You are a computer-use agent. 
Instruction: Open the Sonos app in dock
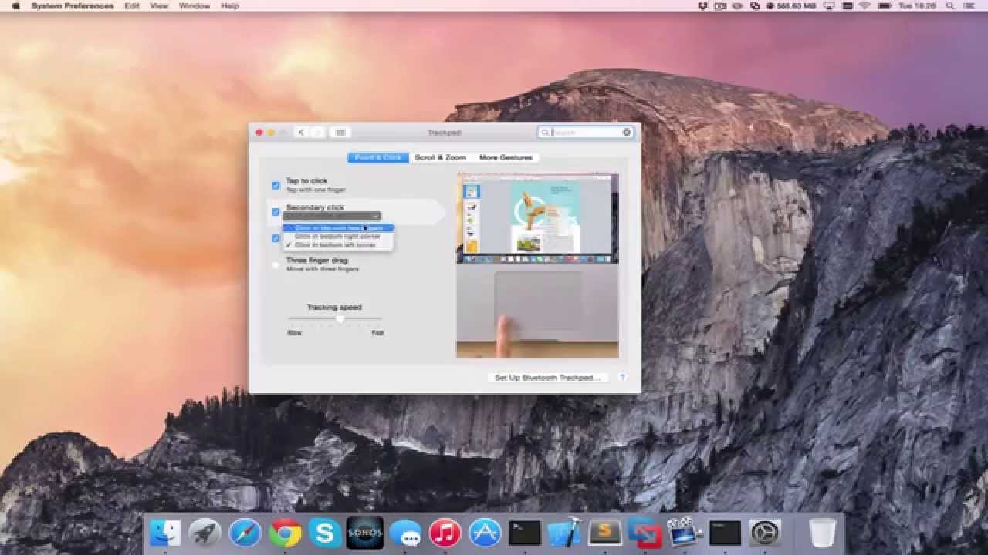(x=366, y=533)
